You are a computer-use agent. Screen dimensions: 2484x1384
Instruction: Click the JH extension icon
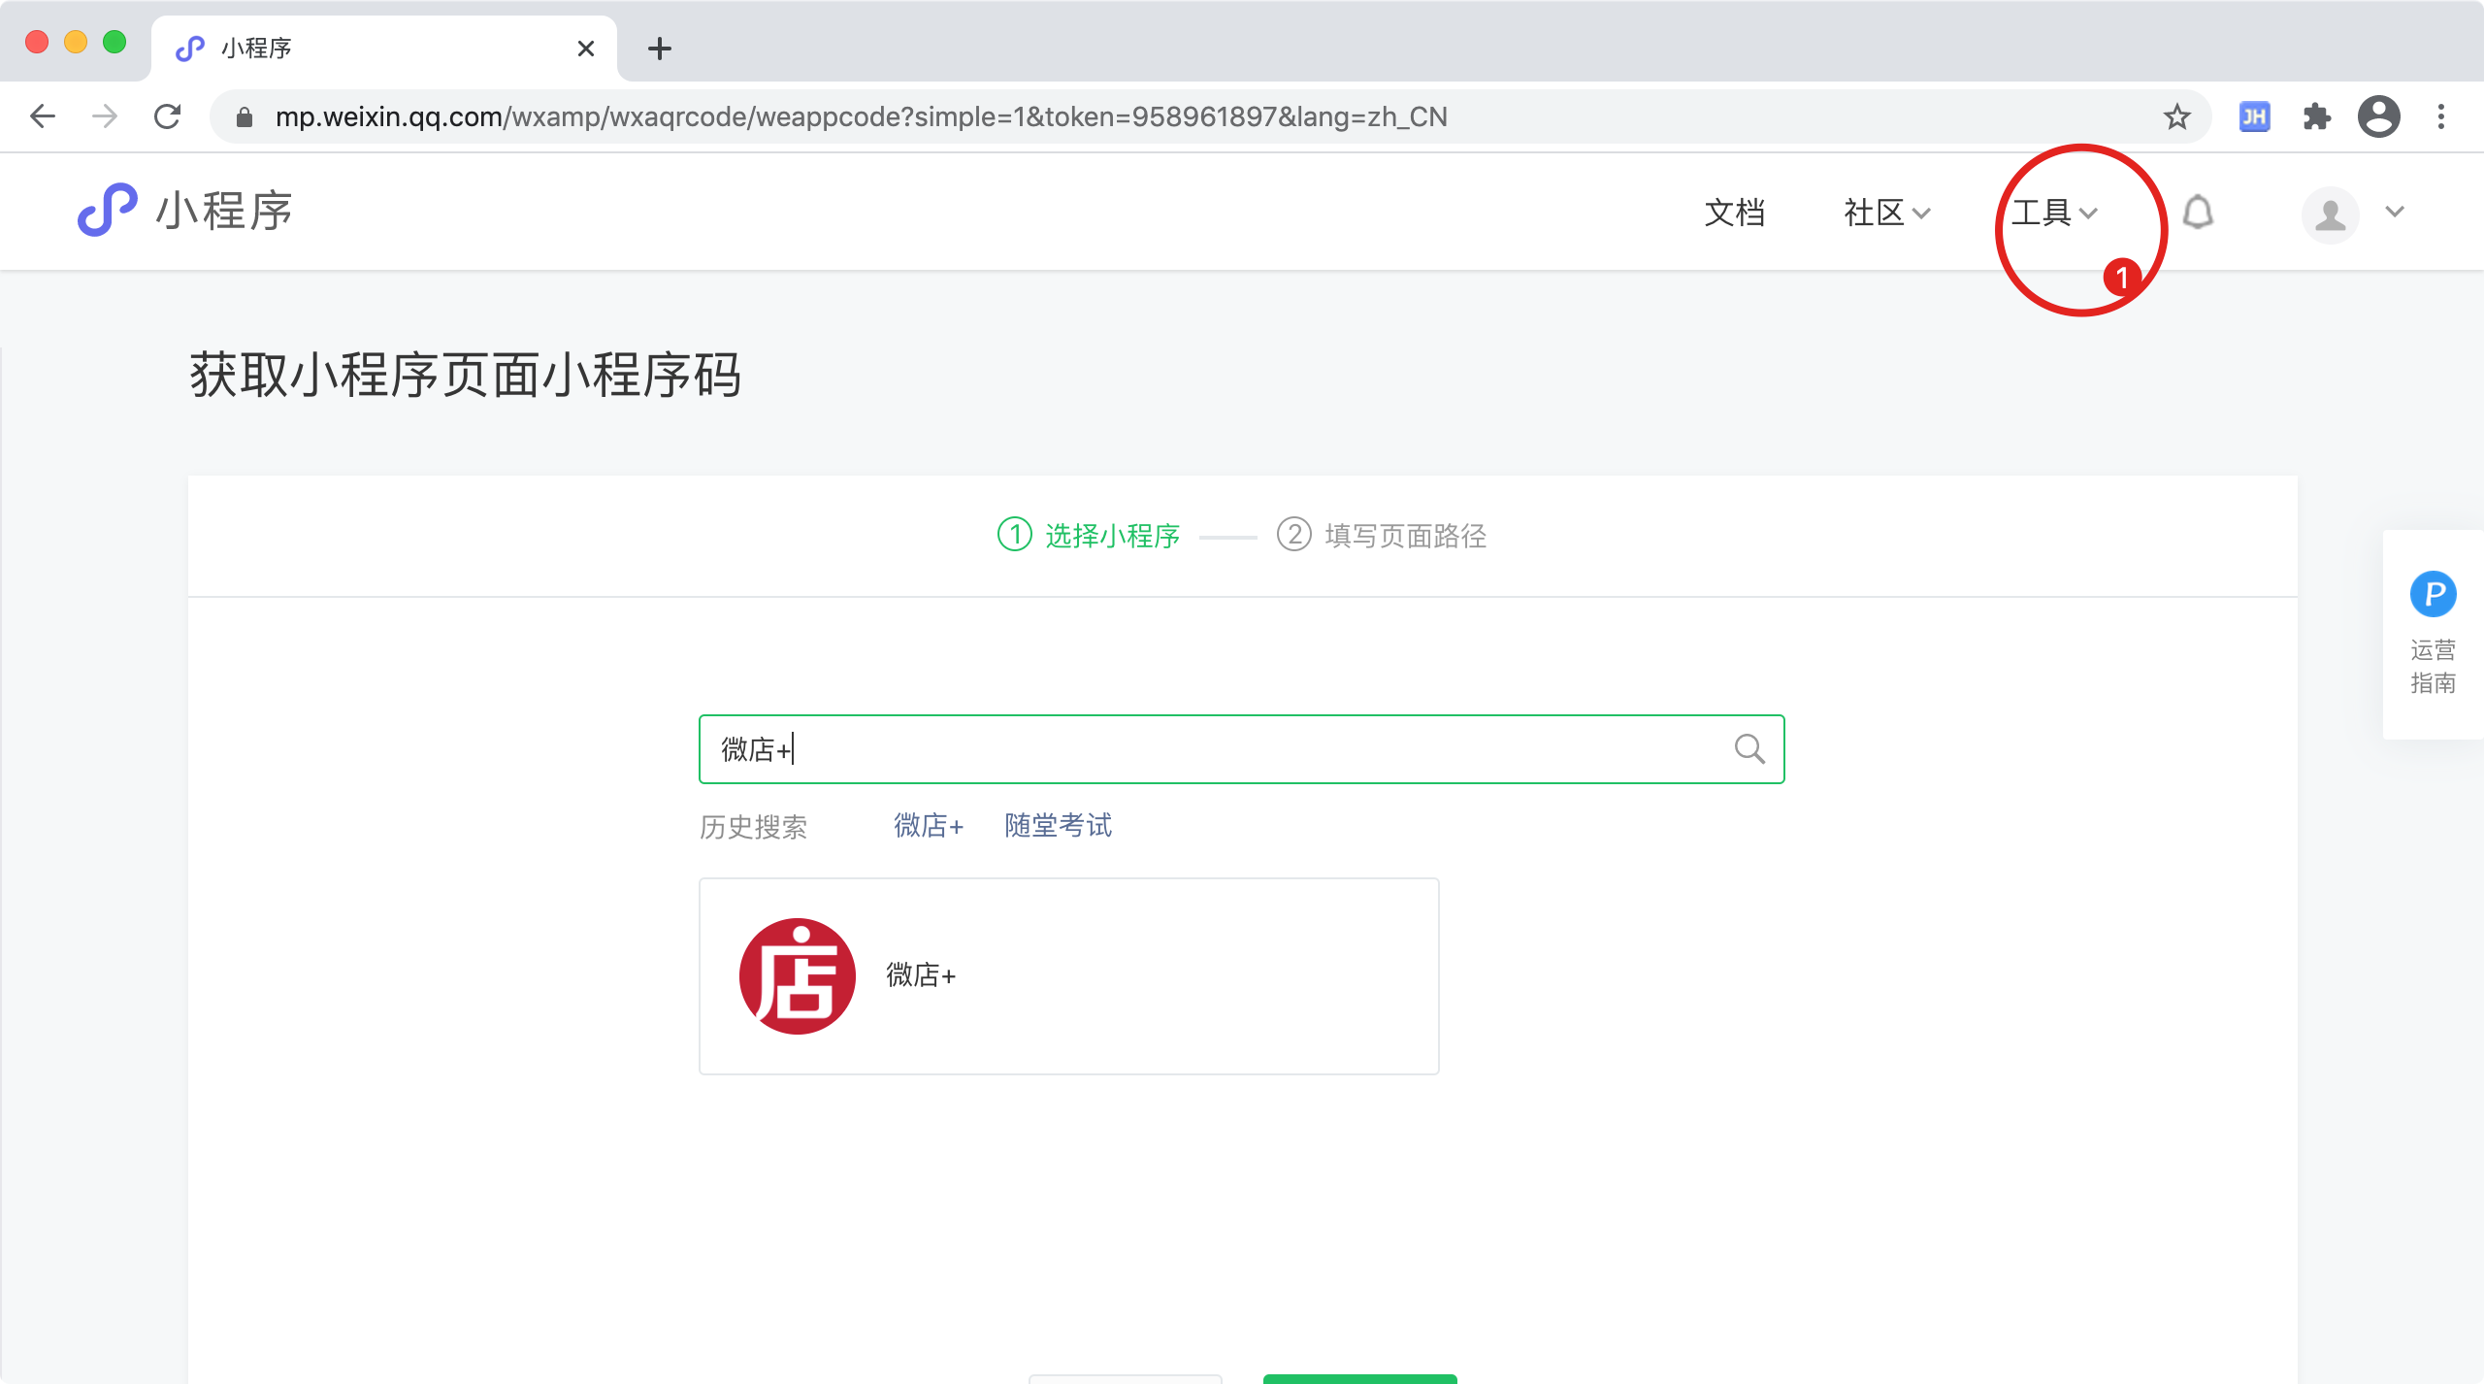coord(2254,117)
